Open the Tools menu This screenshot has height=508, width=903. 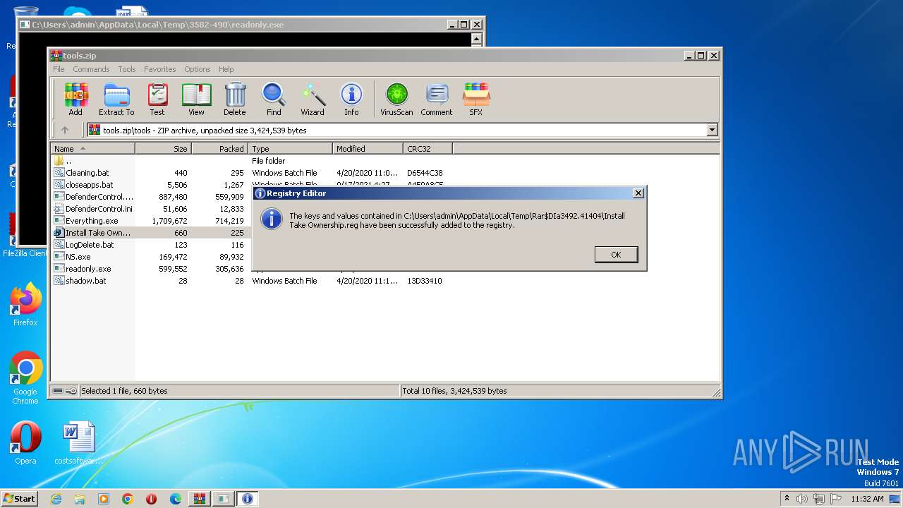[x=127, y=69]
